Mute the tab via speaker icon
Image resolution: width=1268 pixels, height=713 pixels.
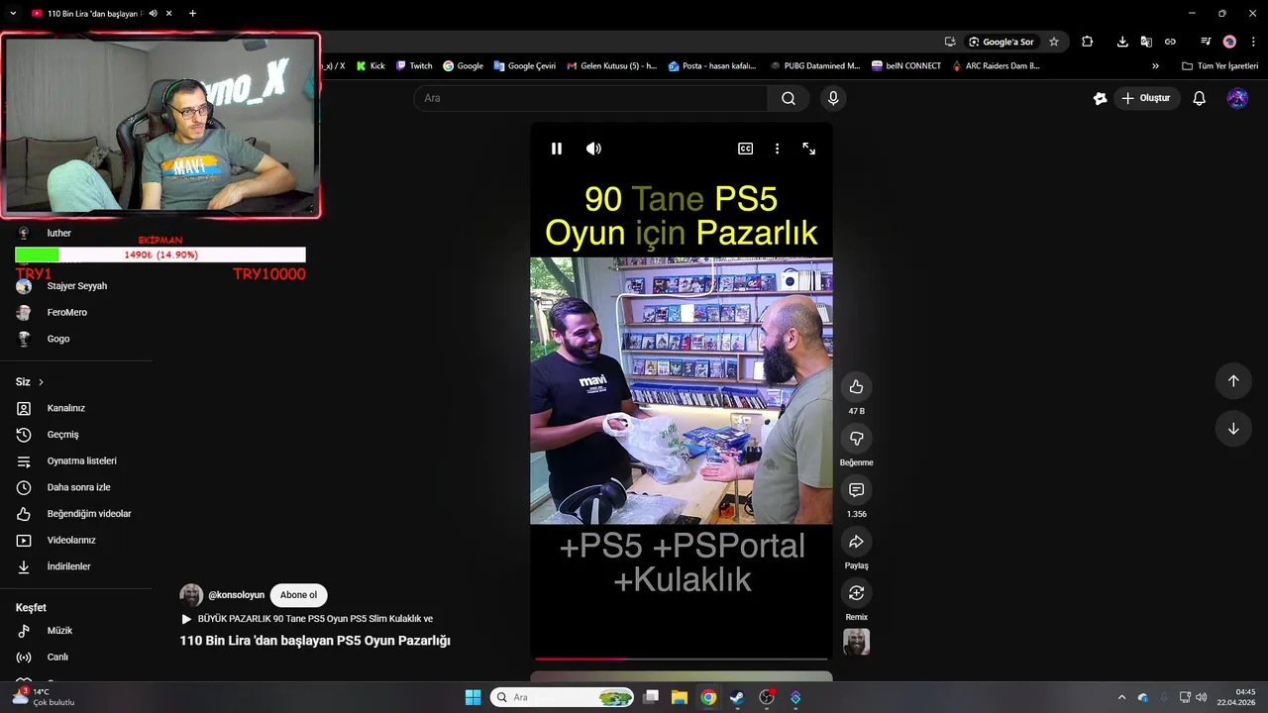[x=153, y=14]
